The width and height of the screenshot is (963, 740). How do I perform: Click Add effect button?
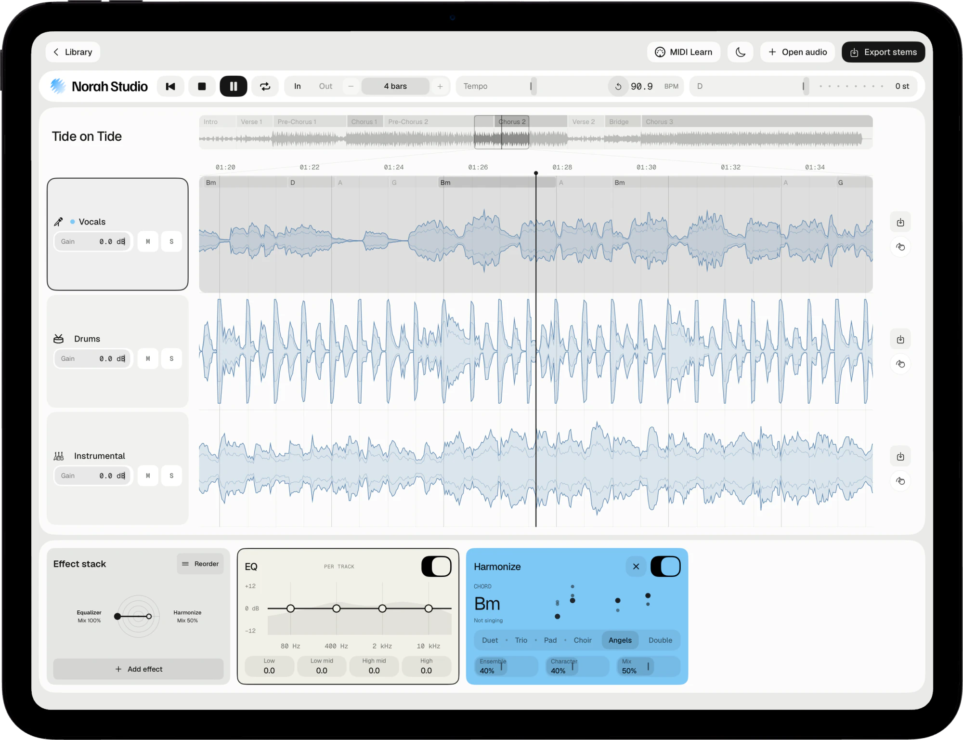click(x=139, y=669)
